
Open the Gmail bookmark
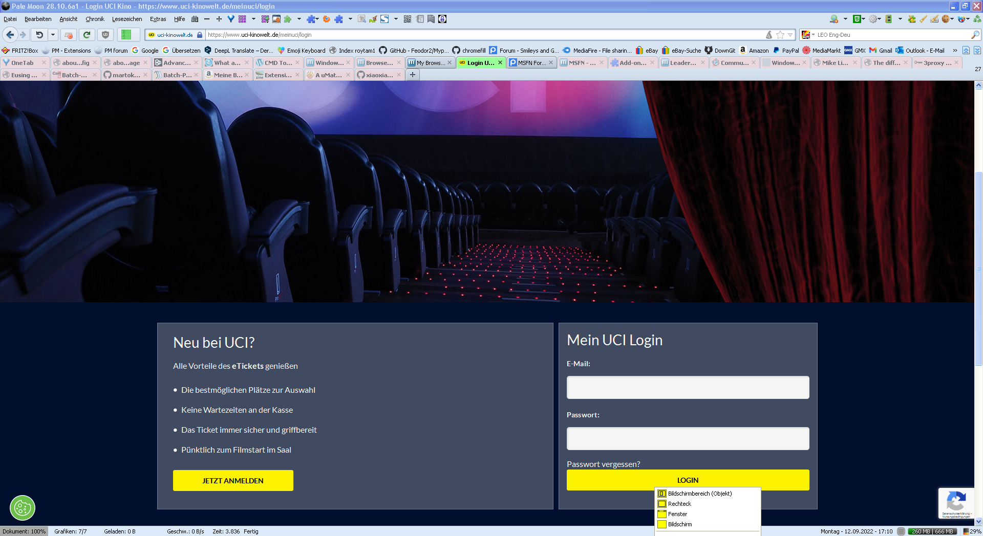point(881,50)
